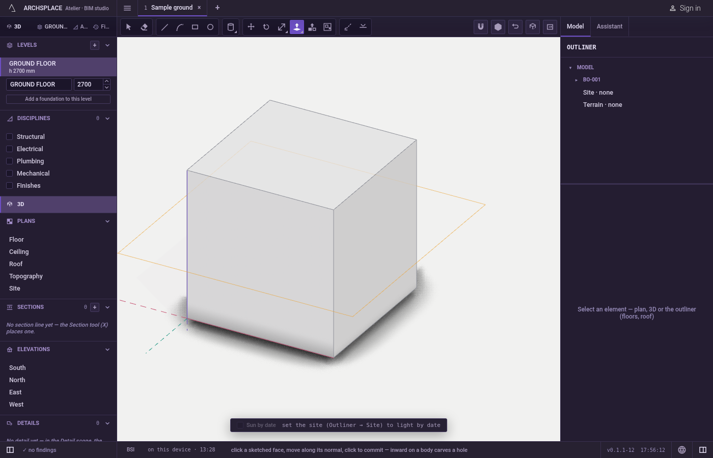Choose the rectangle sketch tool

click(195, 27)
